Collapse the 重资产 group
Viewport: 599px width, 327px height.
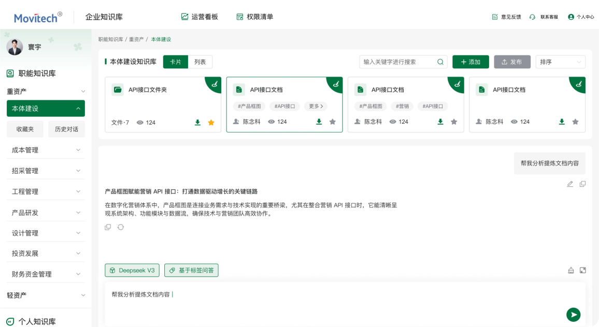[x=46, y=92]
